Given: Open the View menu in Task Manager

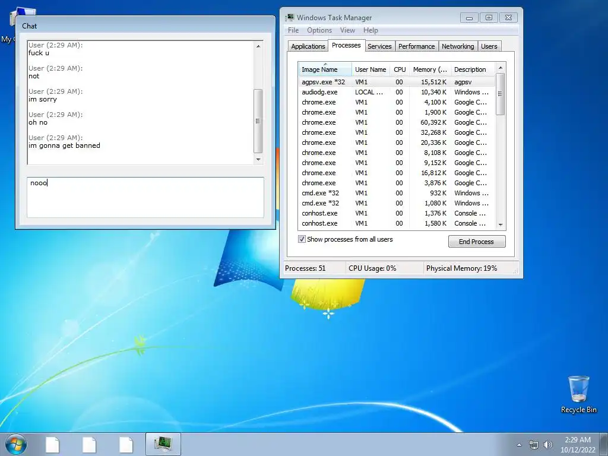Looking at the screenshot, I should point(347,30).
